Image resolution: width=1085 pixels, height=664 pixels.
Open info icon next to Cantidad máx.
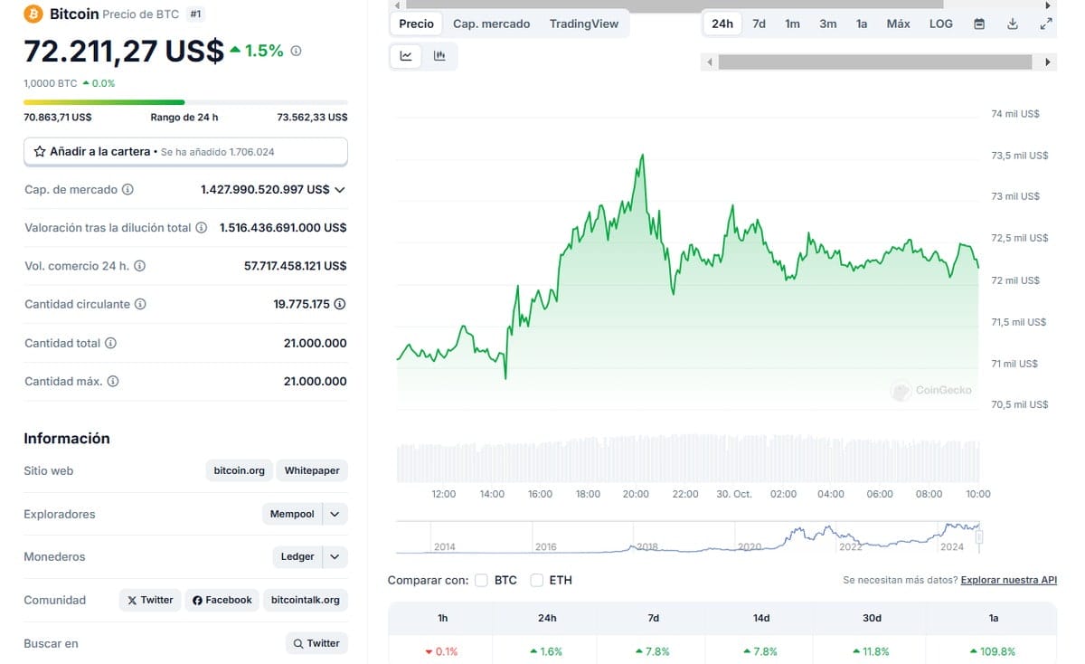coord(113,382)
